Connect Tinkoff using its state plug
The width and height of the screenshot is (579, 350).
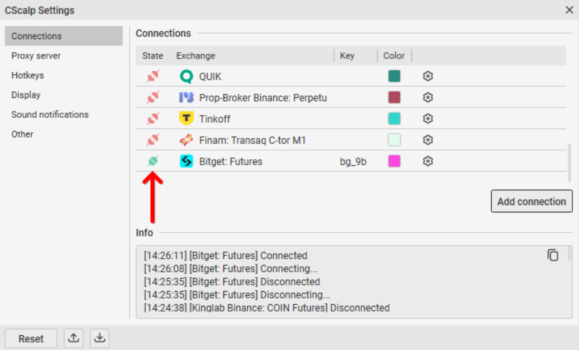click(153, 119)
